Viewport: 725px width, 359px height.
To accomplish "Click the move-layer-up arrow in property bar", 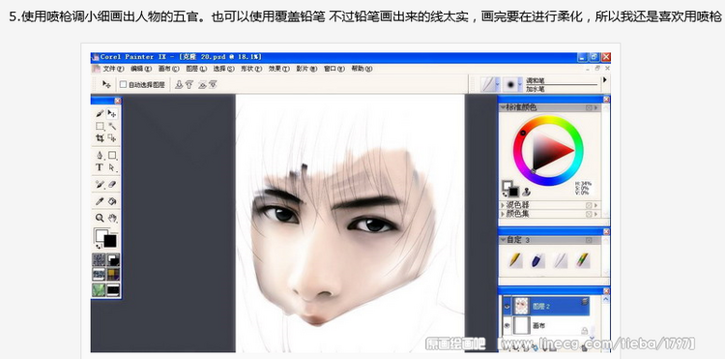I will 188,84.
